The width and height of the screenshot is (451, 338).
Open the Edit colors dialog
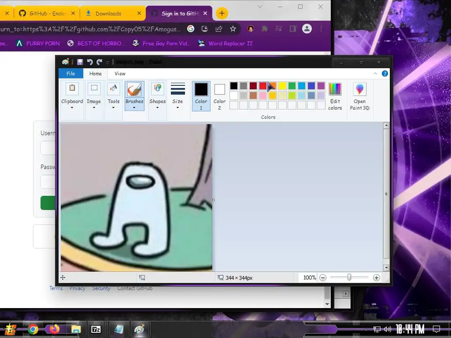point(335,96)
